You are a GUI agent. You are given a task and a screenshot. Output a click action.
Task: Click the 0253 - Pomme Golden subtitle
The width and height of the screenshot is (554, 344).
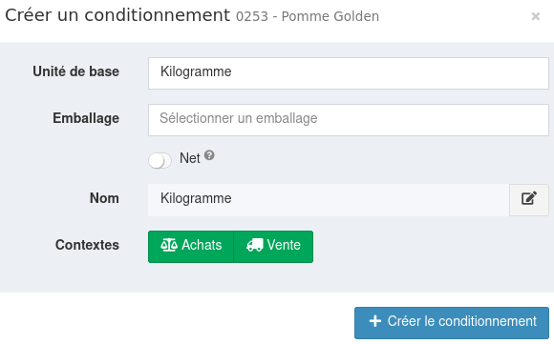point(308,16)
